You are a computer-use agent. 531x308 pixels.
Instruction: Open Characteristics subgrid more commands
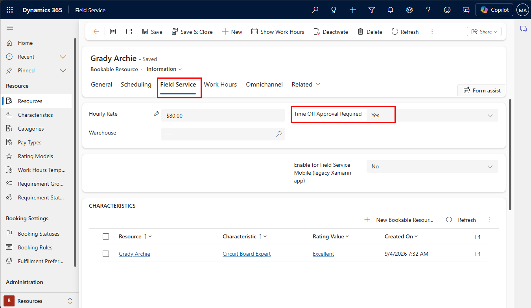490,220
